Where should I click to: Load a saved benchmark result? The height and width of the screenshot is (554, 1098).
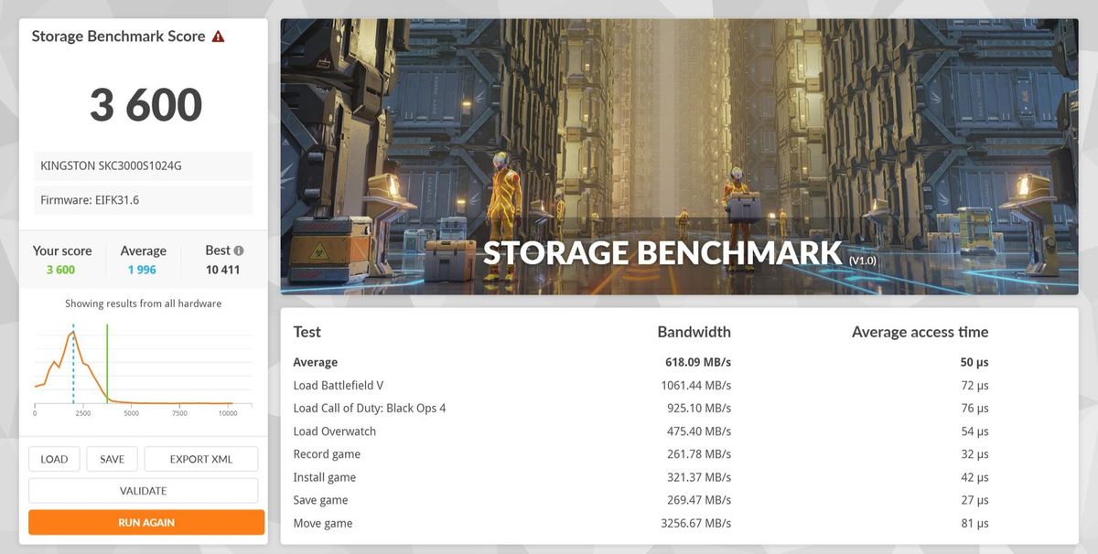coord(54,459)
